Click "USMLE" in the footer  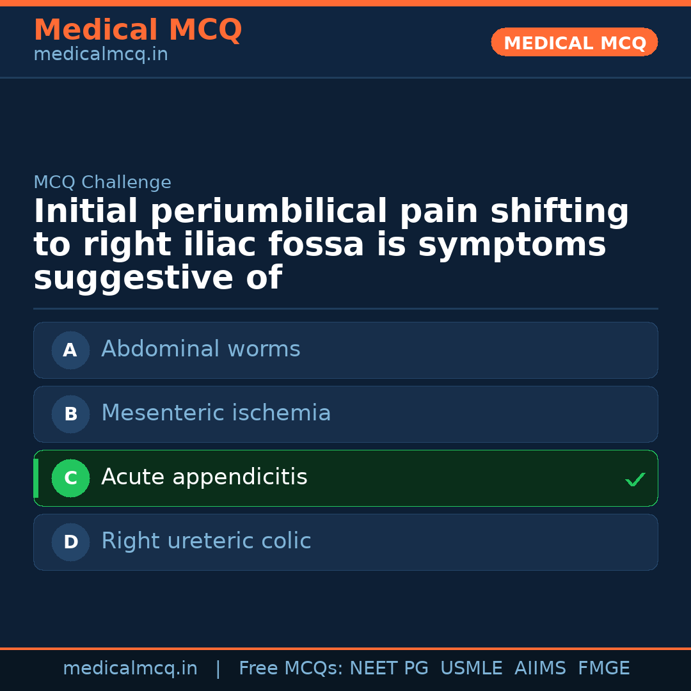click(471, 669)
